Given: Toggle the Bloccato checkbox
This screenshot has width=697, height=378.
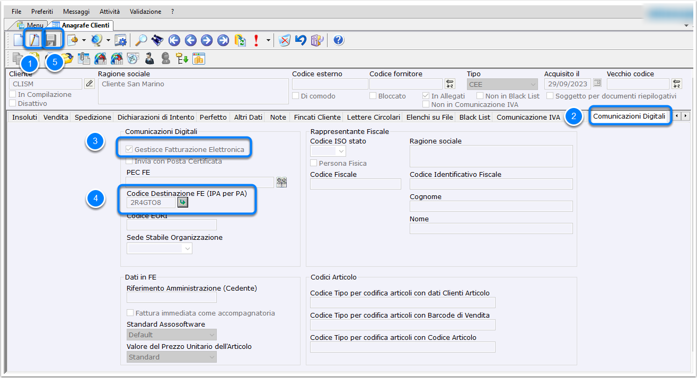Looking at the screenshot, I should [373, 96].
